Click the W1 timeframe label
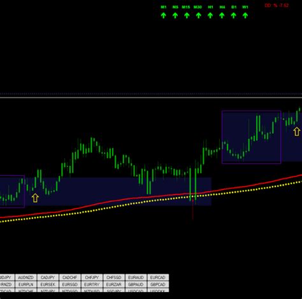 point(245,7)
